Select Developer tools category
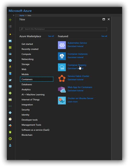The height and width of the screenshot is (167, 129). [x=30, y=120]
